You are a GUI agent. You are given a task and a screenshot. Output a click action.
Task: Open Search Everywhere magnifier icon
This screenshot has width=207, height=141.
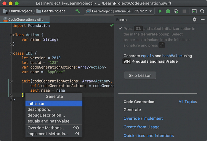pos(202,11)
